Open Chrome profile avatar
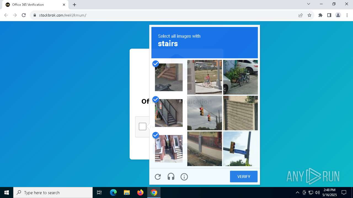 tap(338, 15)
